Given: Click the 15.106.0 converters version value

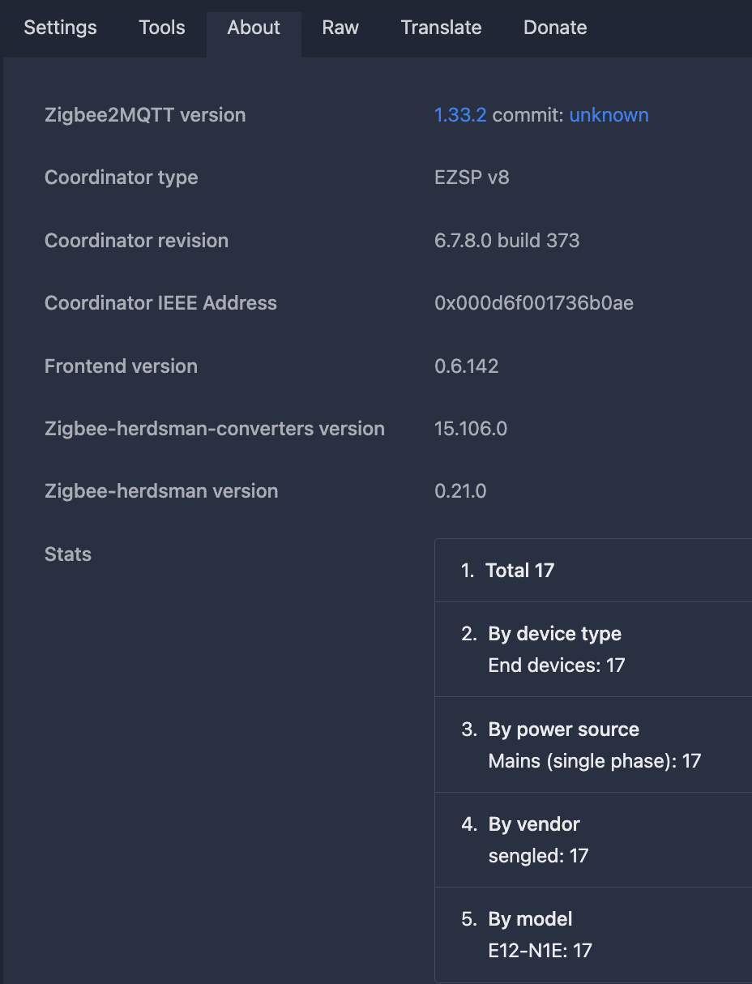Looking at the screenshot, I should pos(471,429).
